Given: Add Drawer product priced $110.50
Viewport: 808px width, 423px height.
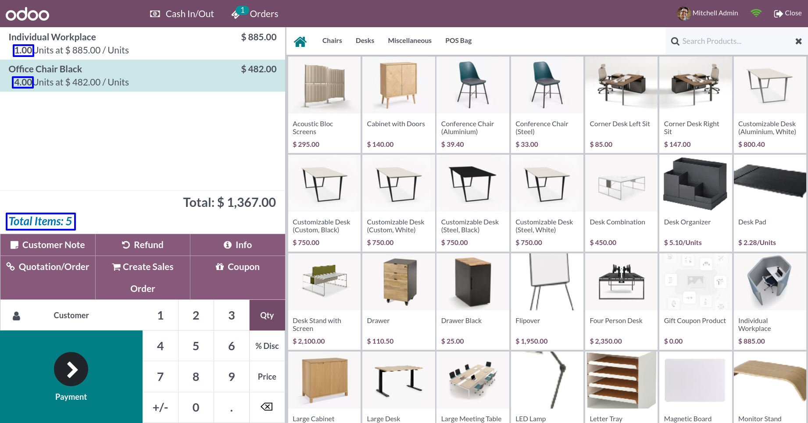Looking at the screenshot, I should point(398,302).
